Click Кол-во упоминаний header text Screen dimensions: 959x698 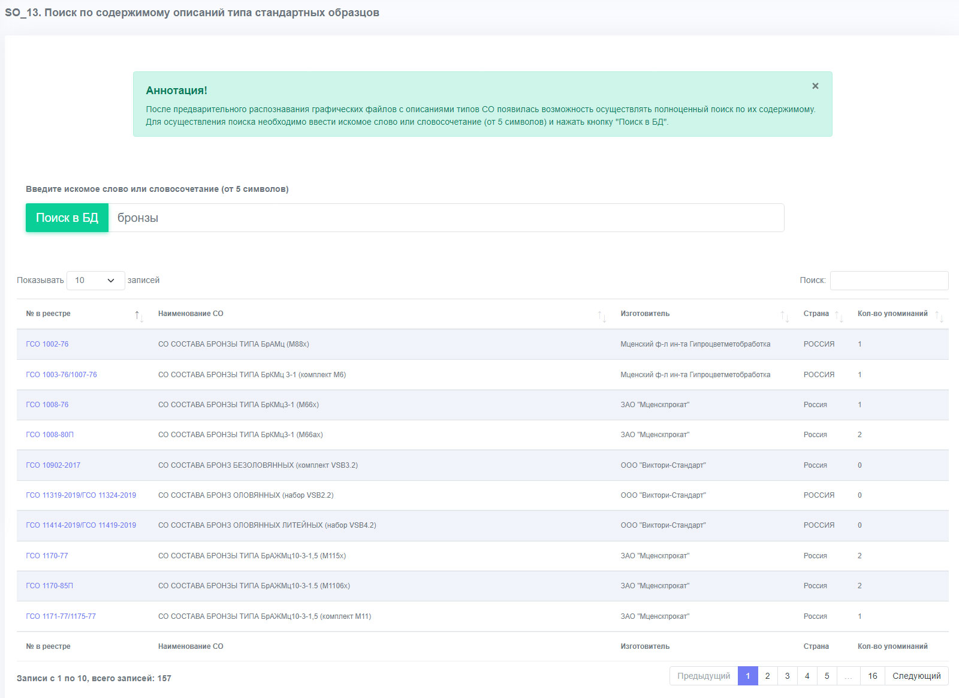click(x=892, y=314)
